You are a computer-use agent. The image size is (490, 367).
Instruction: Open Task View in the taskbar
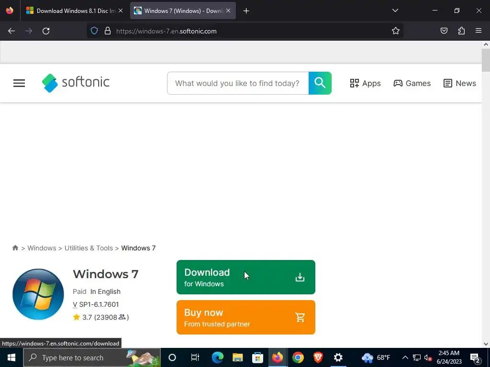pyautogui.click(x=195, y=357)
